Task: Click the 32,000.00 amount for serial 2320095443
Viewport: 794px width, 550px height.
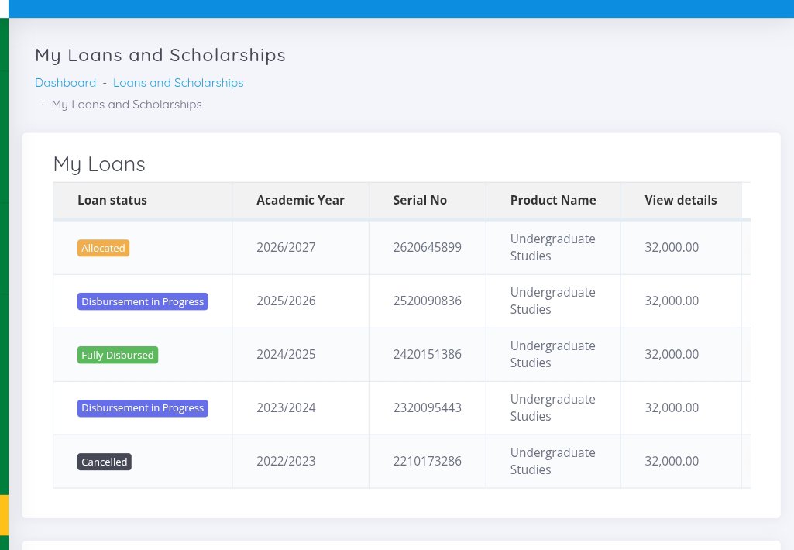Action: click(x=672, y=407)
